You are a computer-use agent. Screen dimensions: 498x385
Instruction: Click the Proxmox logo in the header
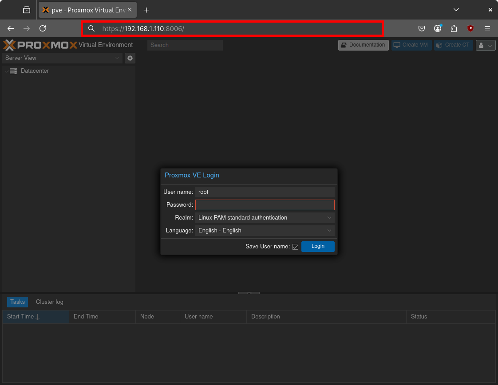pyautogui.click(x=38, y=44)
